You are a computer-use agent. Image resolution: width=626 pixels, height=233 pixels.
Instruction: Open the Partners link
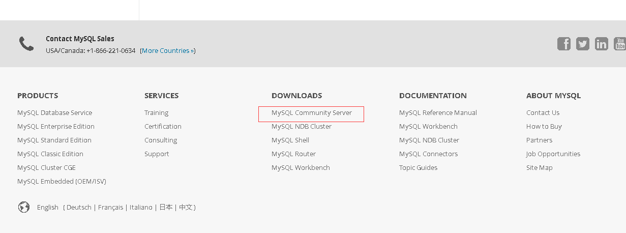(x=539, y=140)
